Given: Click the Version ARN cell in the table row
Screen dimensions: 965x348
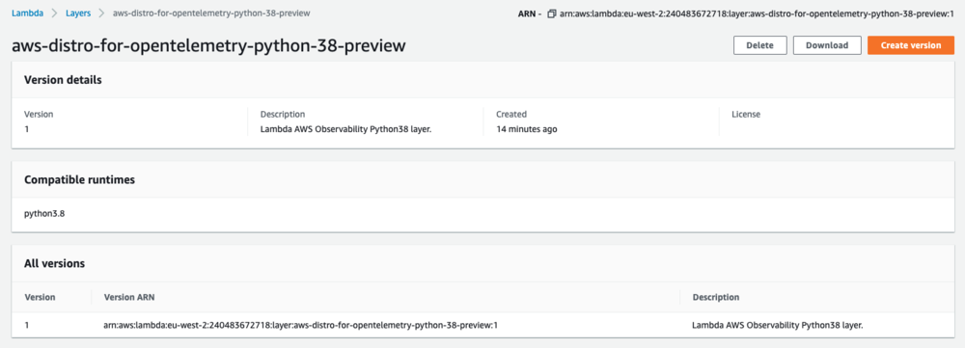Looking at the screenshot, I should pyautogui.click(x=300, y=325).
